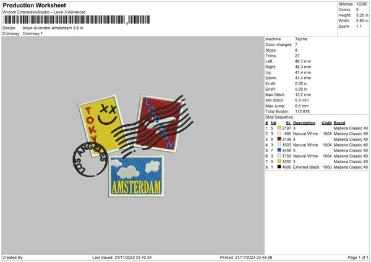Image resolution: width=371 pixels, height=262 pixels.
Task: Click the 'Created By:' footer label
Action: click(x=13, y=257)
